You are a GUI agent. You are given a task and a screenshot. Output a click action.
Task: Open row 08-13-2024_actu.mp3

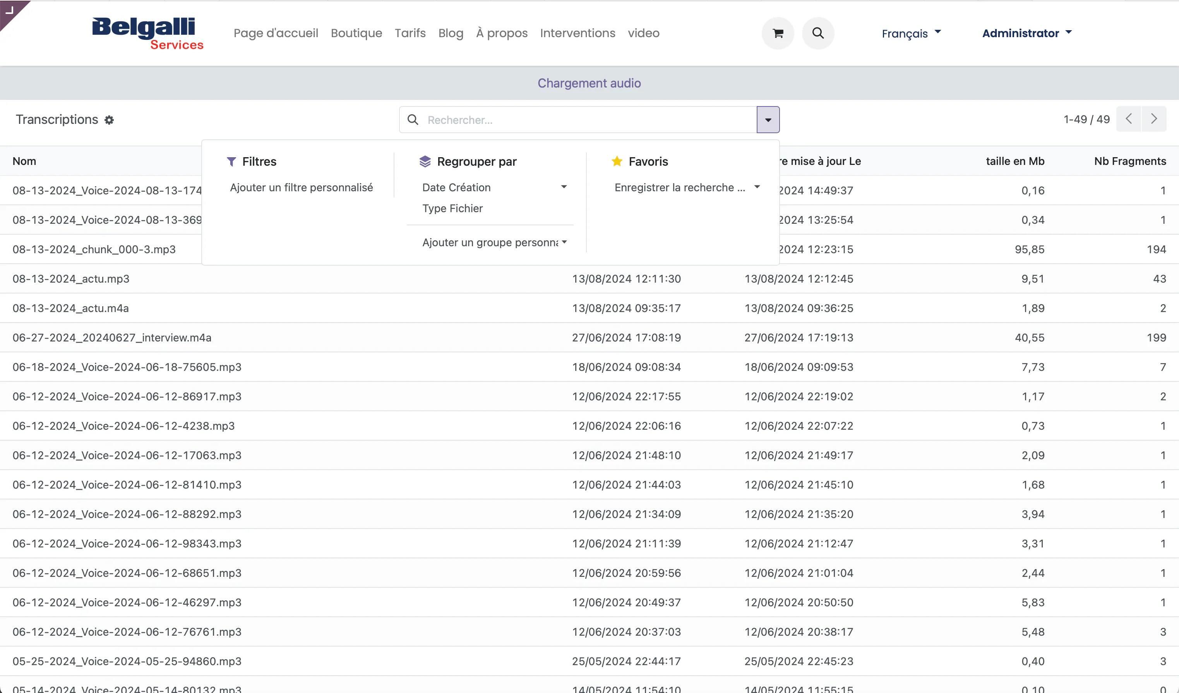click(589, 278)
